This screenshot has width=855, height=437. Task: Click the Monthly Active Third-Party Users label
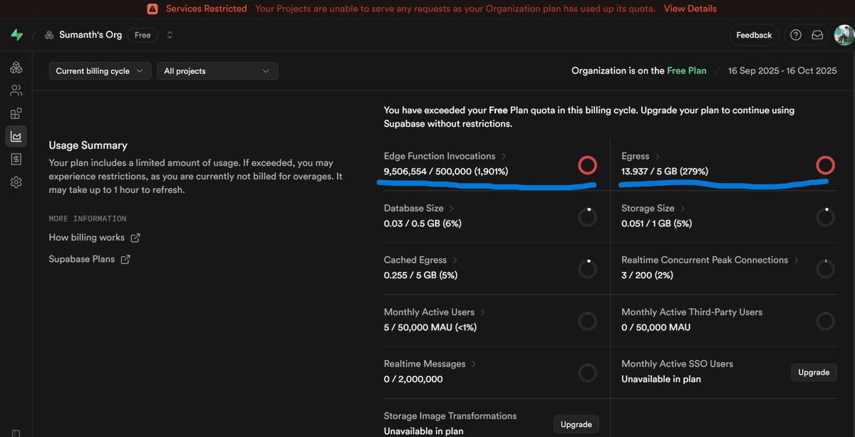point(692,312)
